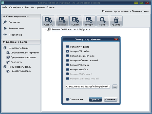Click the Удалить trash toolbar icon
Viewport: 152px width, 114px height.
(x=116, y=21)
